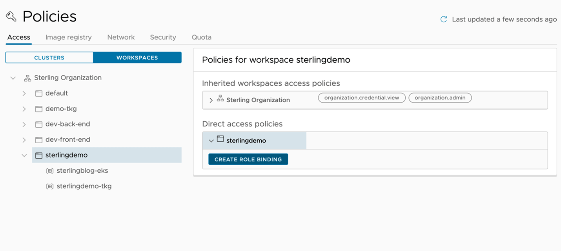Screen dimensions: 561x251
Task: Select the Workspaces view toggle
Action: coord(137,58)
